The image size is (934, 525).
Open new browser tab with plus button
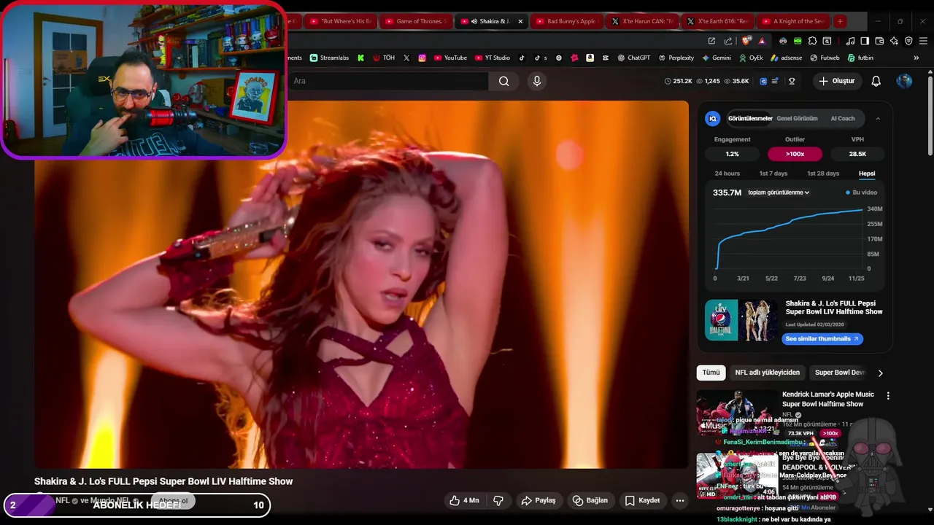840,21
